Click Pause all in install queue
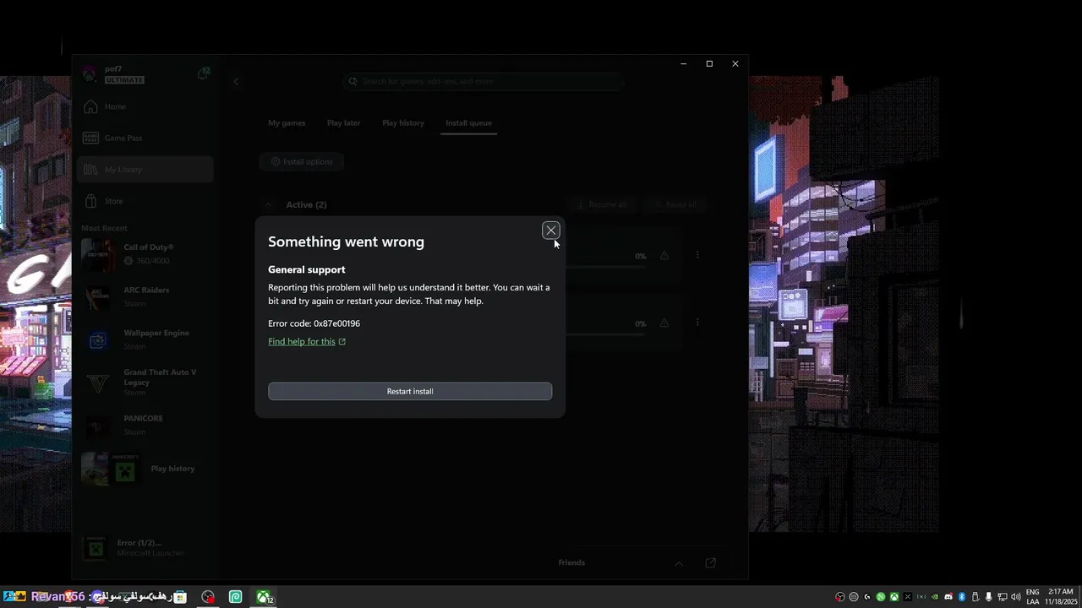Screen dimensions: 1082x608 [x=674, y=204]
